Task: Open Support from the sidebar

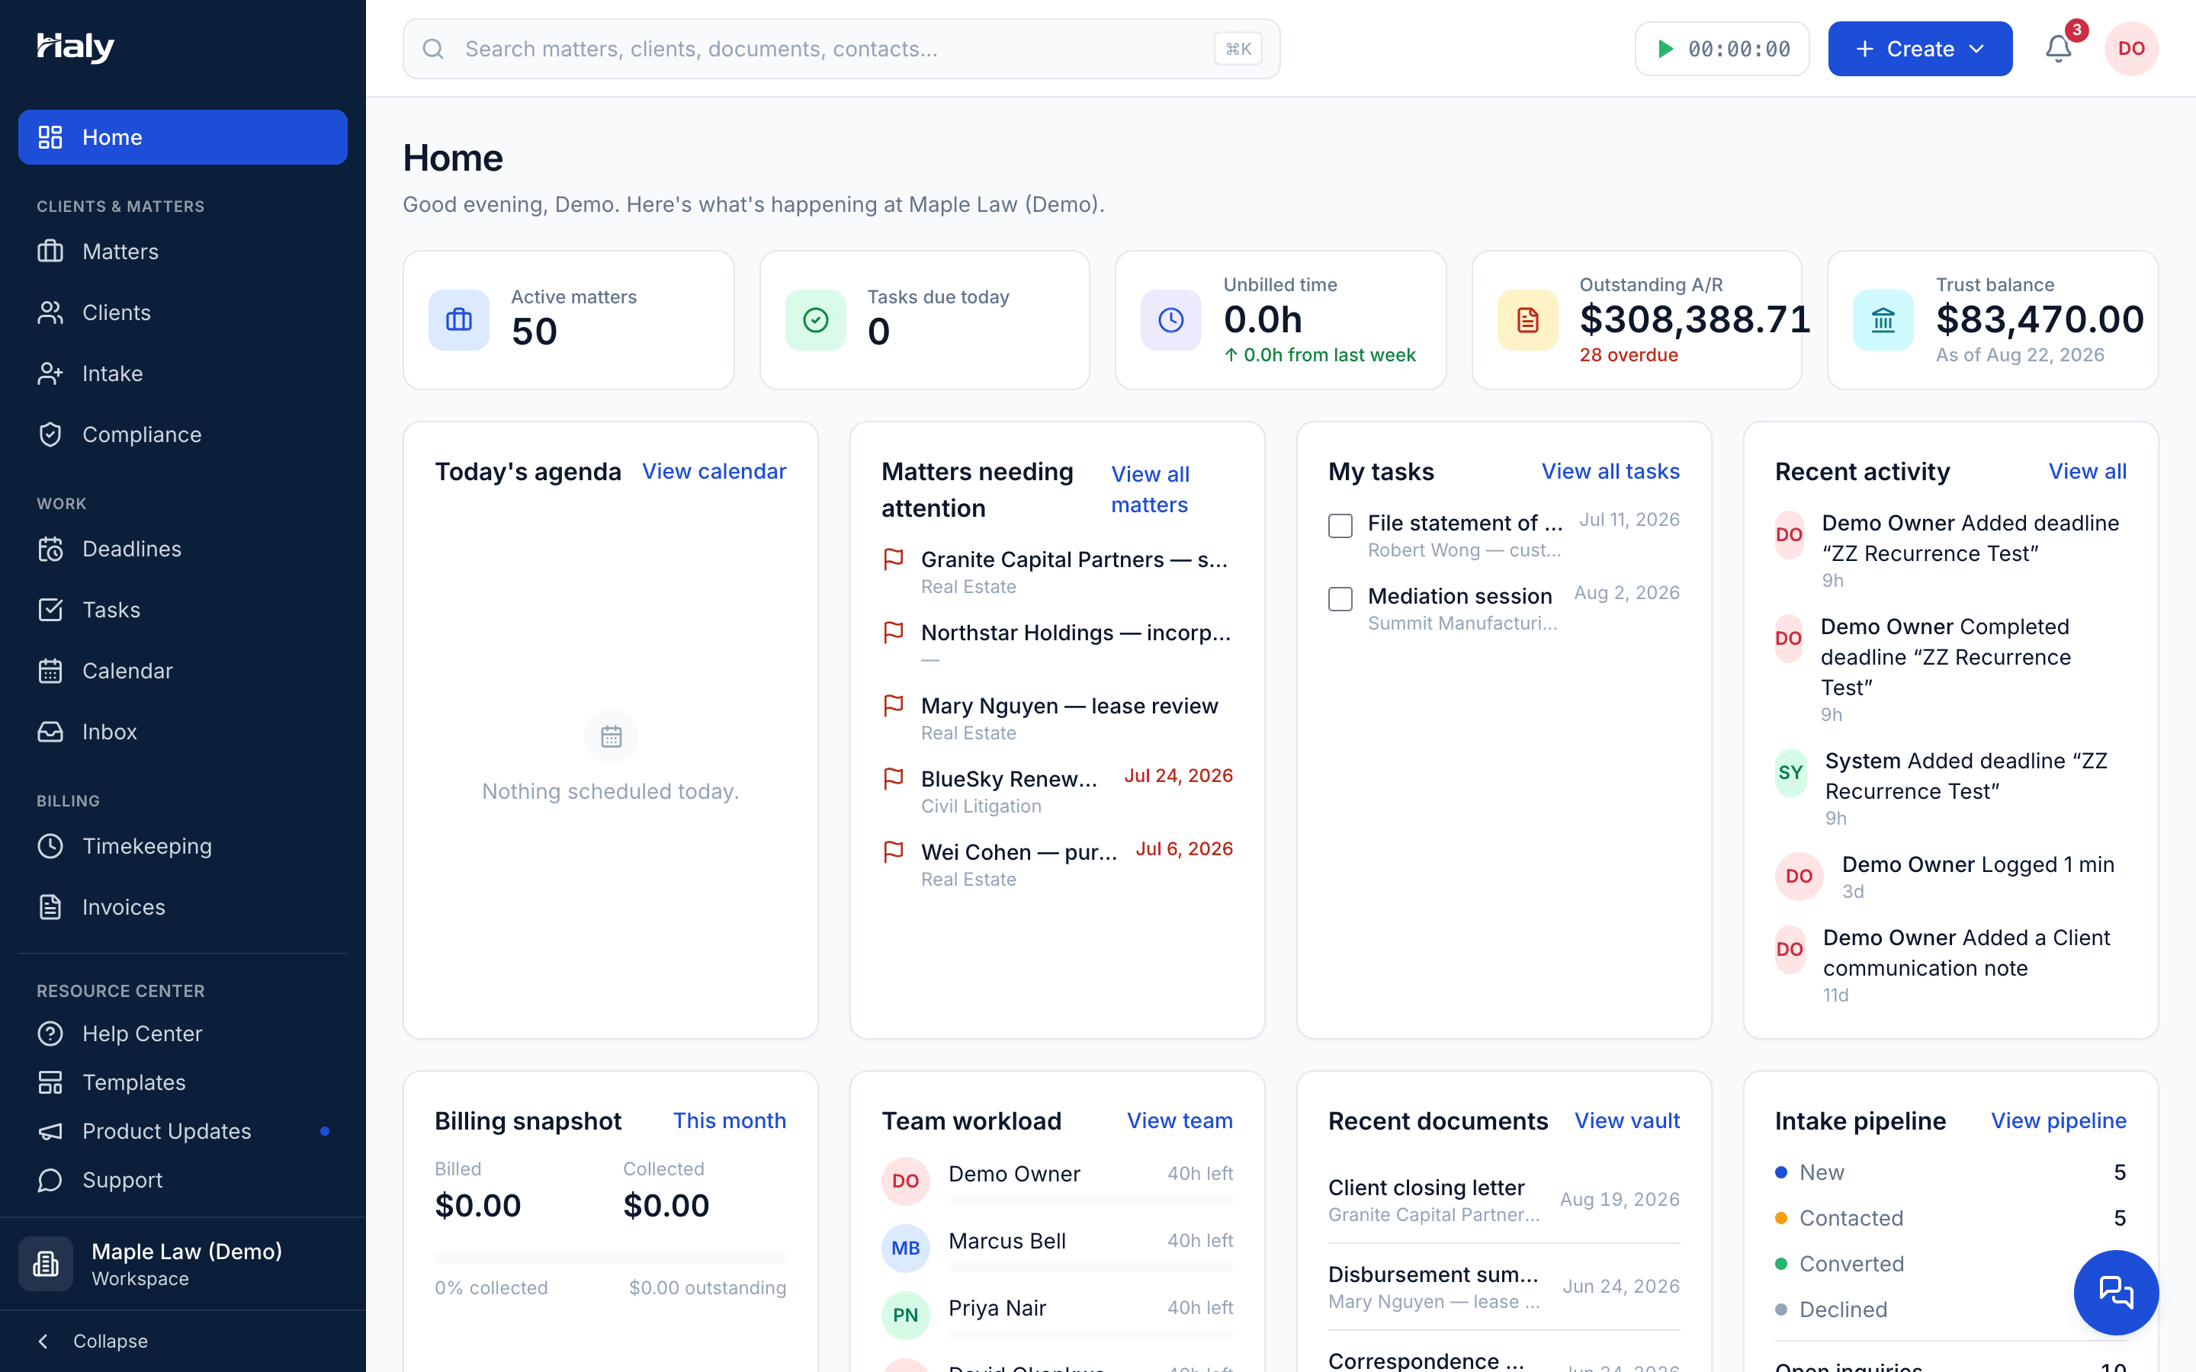Action: tap(182, 1180)
